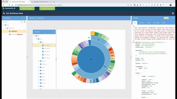Screen dimensions: 177x99
Task: Switch to the second browser tab about D3
Action: (41, 2)
